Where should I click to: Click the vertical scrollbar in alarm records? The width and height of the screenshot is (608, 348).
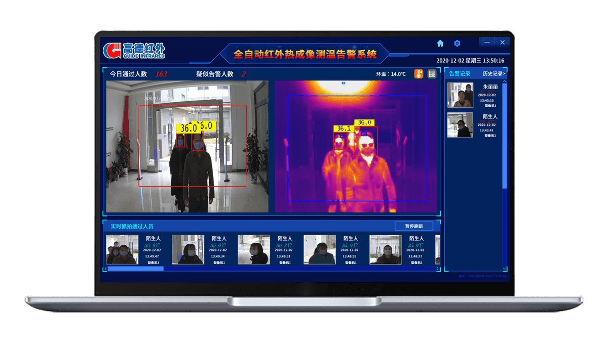[x=505, y=175]
